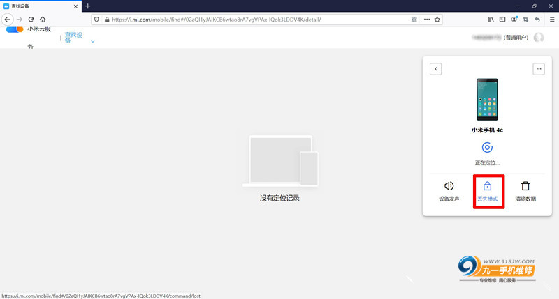Open the browser library icon
Viewport: 559px width, 299px height.
click(491, 20)
